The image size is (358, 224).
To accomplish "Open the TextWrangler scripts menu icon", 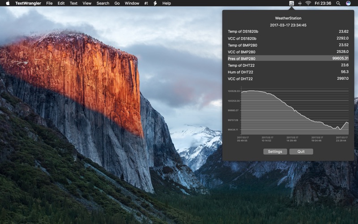I will (x=155, y=3).
